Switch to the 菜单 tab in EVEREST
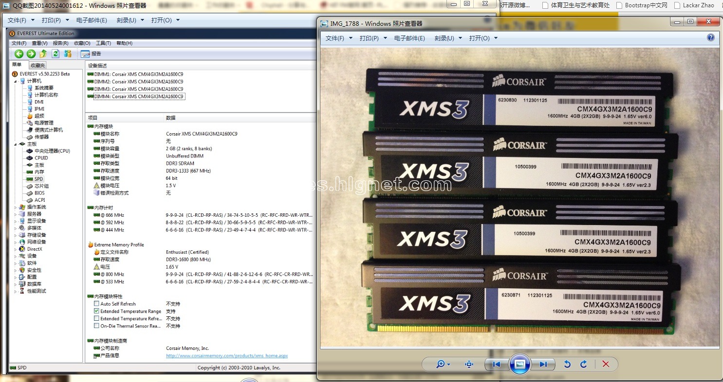The image size is (723, 382). pos(17,65)
